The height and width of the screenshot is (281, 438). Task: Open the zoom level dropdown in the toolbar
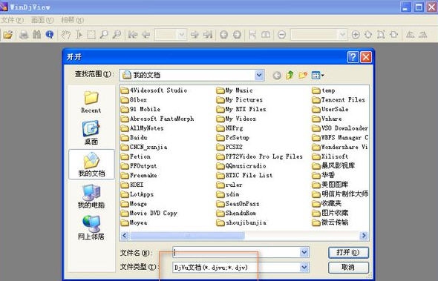(x=342, y=35)
